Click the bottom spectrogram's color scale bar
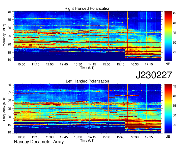Image resolution: width=179 pixels, height=145 pixels. tap(168, 109)
